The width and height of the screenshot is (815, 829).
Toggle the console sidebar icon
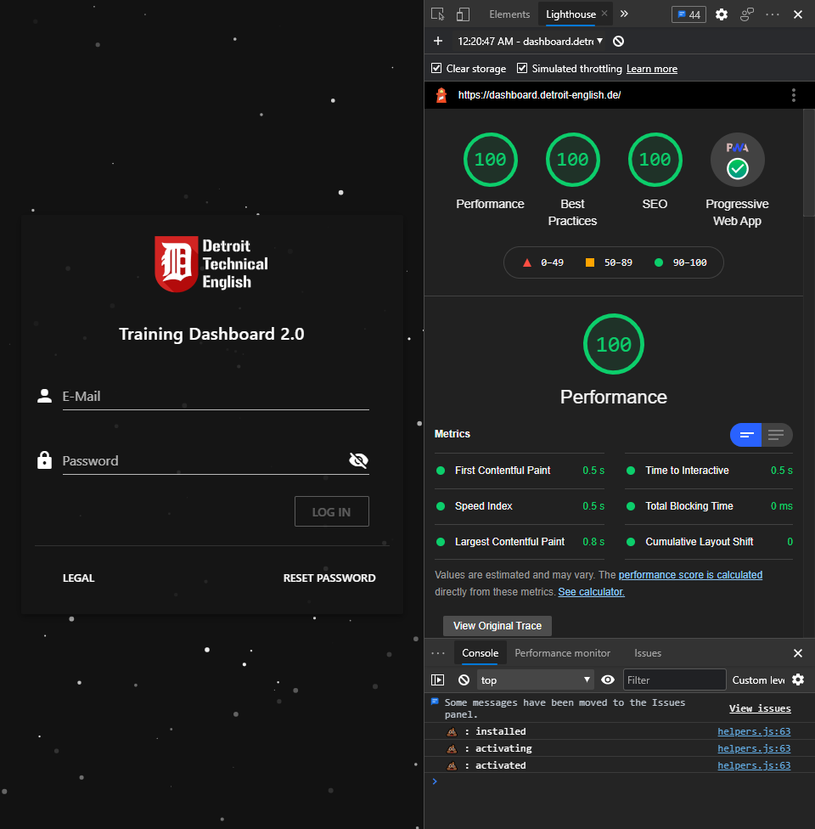[x=437, y=680]
